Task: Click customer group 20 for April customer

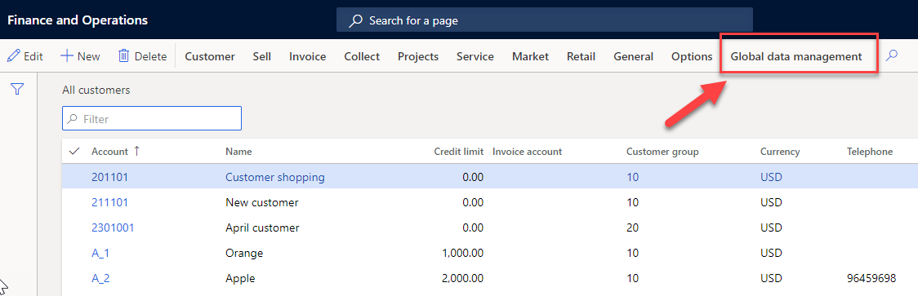Action: click(x=632, y=228)
